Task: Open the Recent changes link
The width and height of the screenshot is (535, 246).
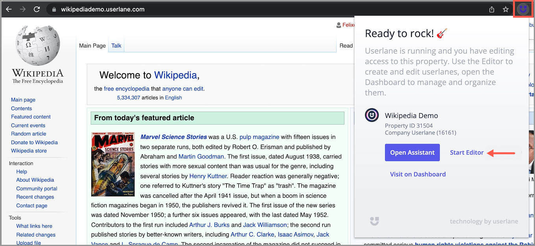Action: pyautogui.click(x=35, y=197)
